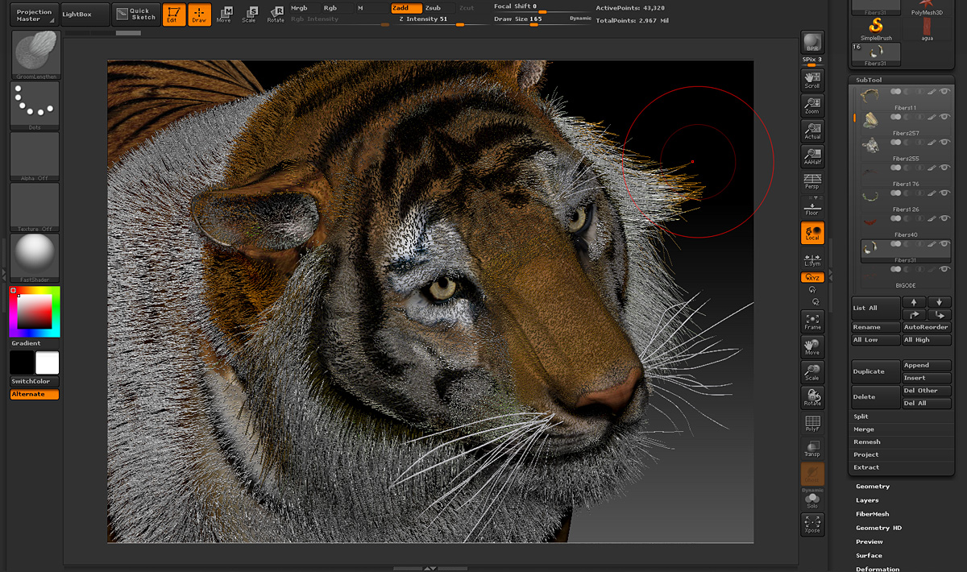967x572 pixels.
Task: Expand the Surface section
Action: tap(869, 555)
